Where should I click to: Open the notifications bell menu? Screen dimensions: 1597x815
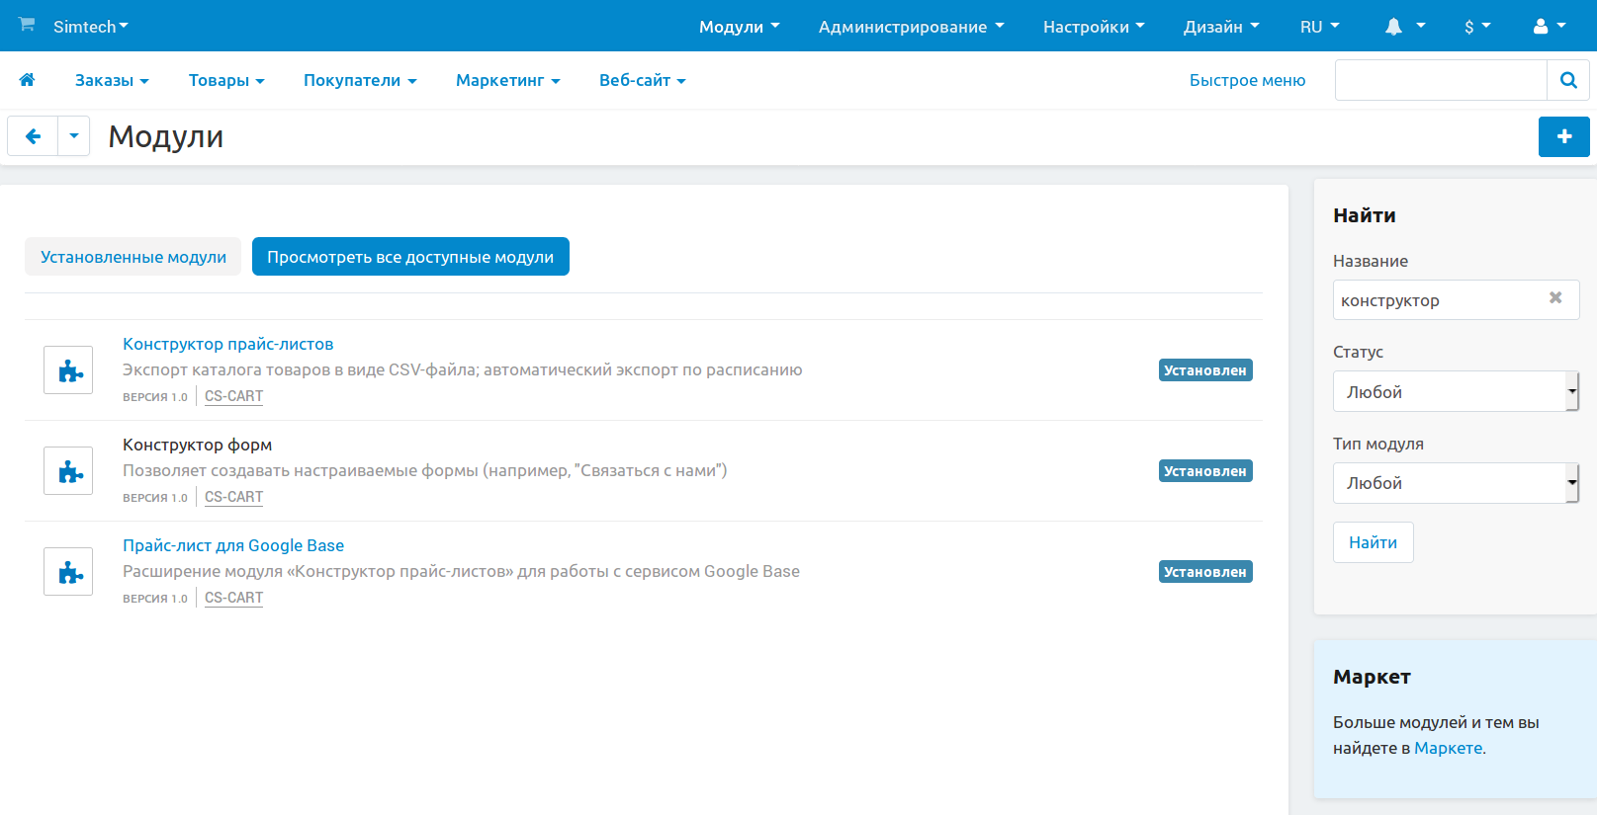pos(1404,27)
